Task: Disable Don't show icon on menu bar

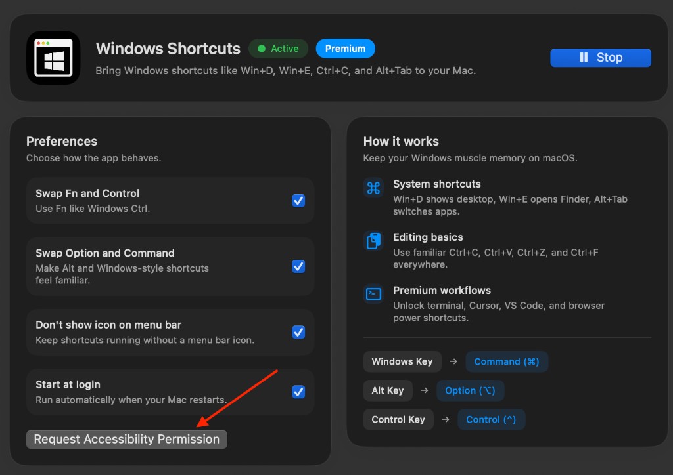Action: (298, 332)
